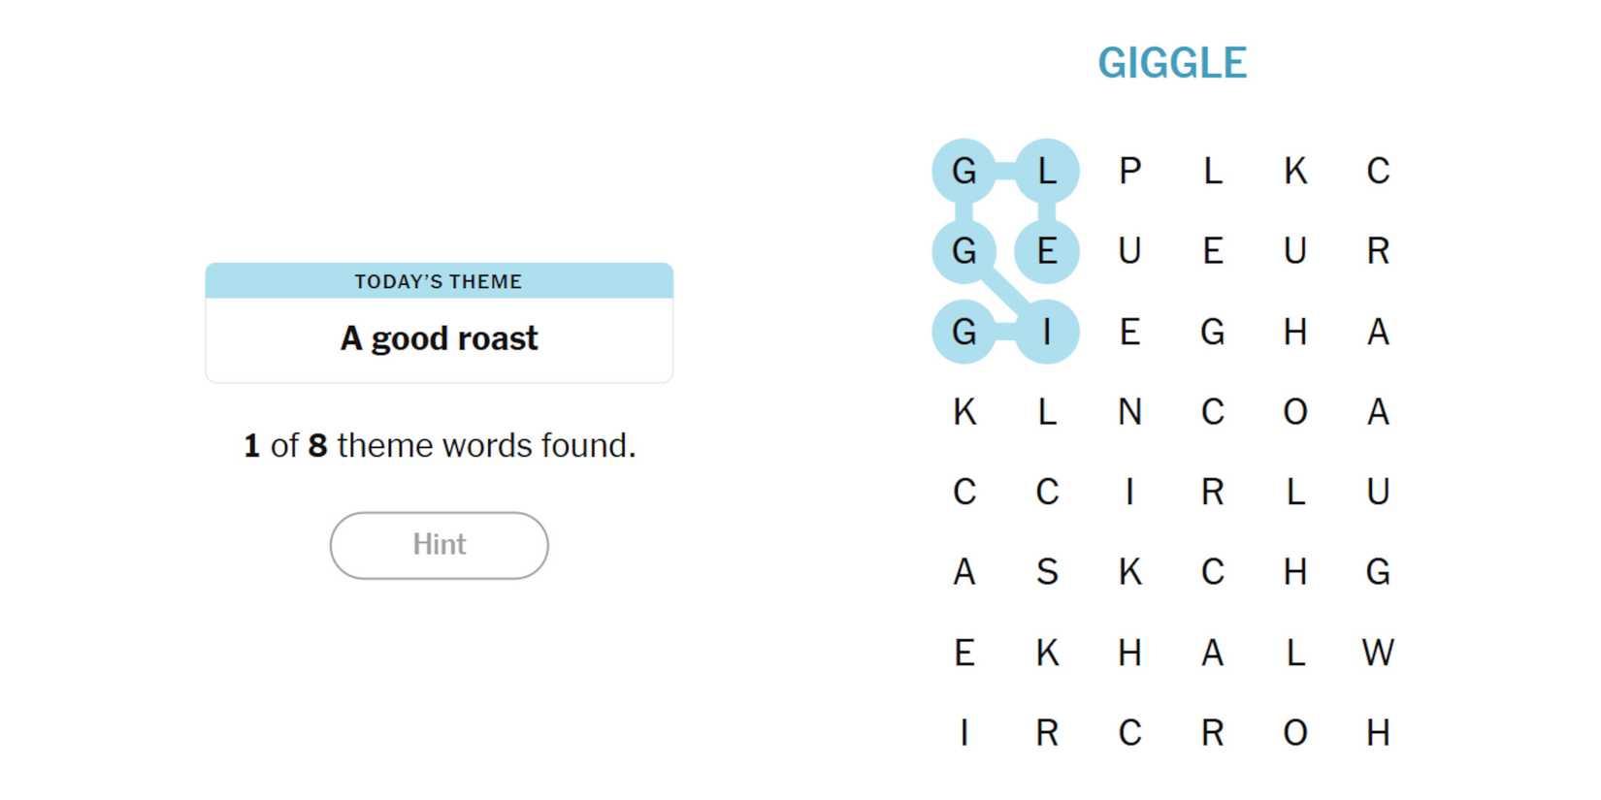The image size is (1601, 800).
Task: Click the GIGGLE word above the grid
Action: point(1172,63)
